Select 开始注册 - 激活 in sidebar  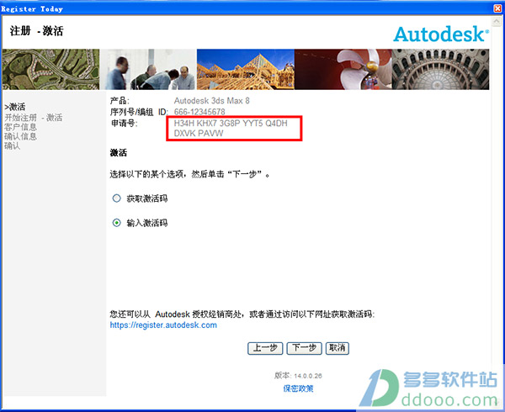point(34,118)
